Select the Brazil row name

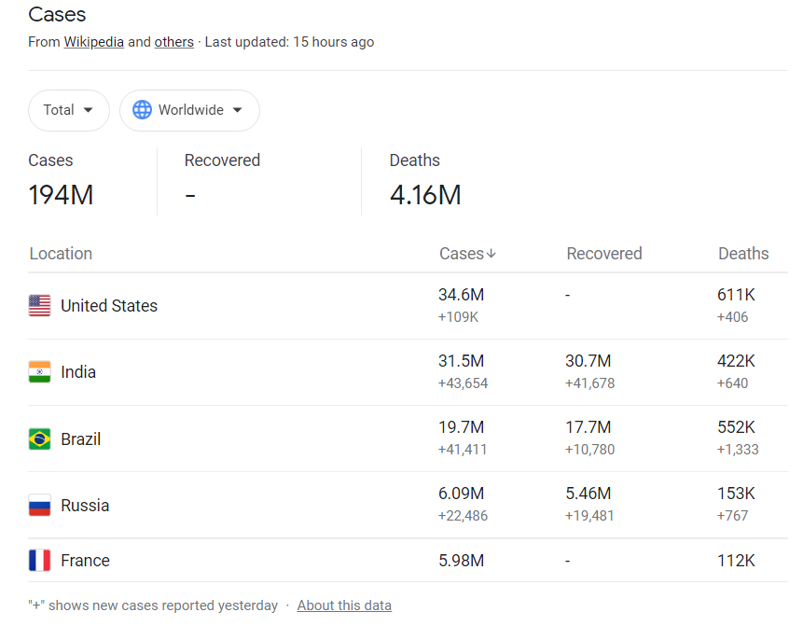click(x=81, y=439)
